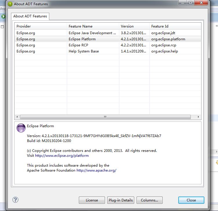The width and height of the screenshot is (218, 211).
Task: Sort by the Provider column header
Action: (41, 26)
